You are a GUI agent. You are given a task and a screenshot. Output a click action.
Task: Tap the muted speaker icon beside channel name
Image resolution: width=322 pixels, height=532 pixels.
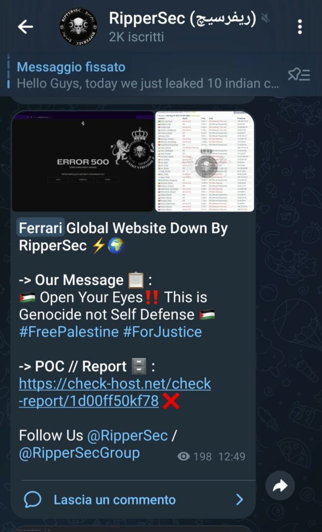coord(266,18)
